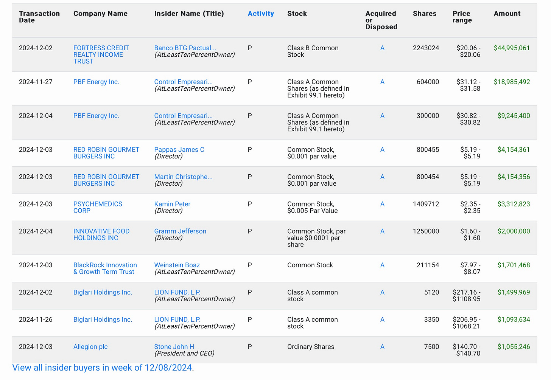Open Biglari Holdings Inc. link dated 2024-12-02
Screen dimensions: 551x380
[103, 293]
